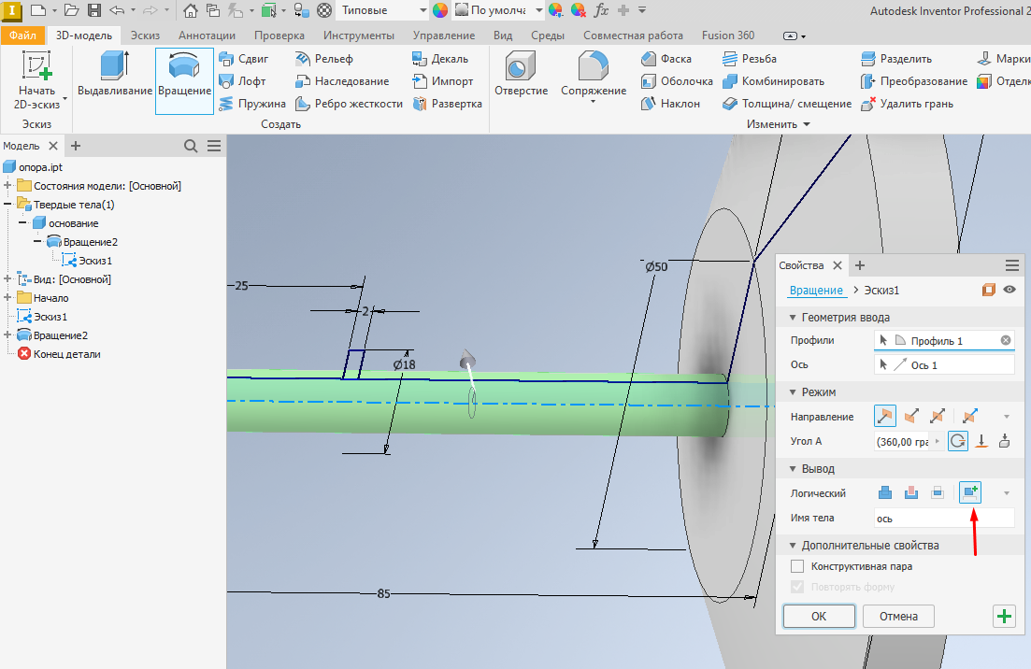Collapse the Режим section

tap(793, 392)
